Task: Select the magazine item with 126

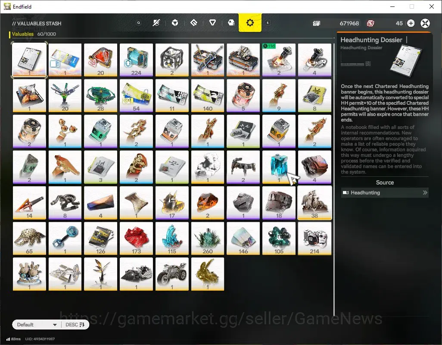Action: pyautogui.click(x=101, y=238)
